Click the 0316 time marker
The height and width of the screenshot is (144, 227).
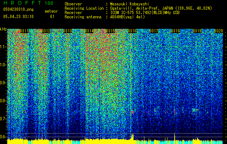pyautogui.click(x=132, y=31)
